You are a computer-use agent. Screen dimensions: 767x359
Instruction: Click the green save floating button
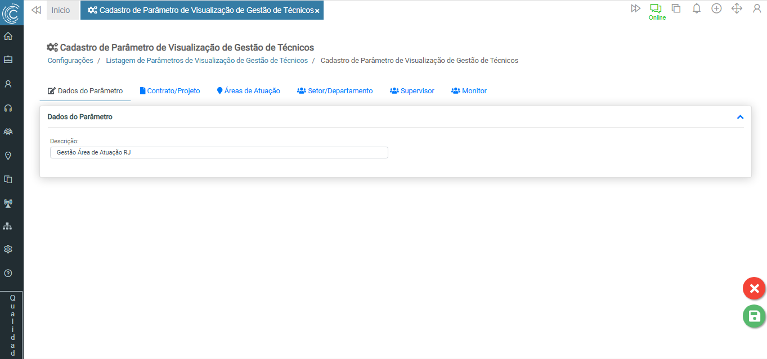[x=754, y=316]
